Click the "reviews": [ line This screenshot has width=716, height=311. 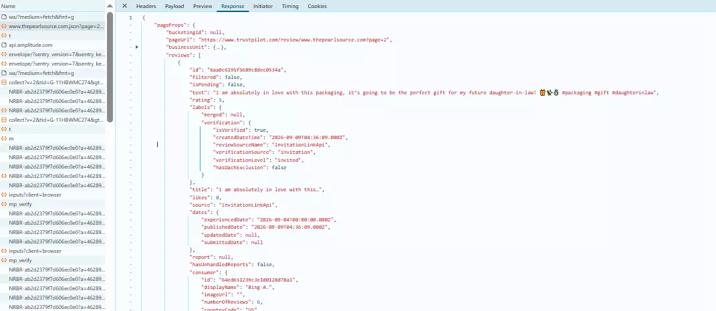[x=184, y=55]
